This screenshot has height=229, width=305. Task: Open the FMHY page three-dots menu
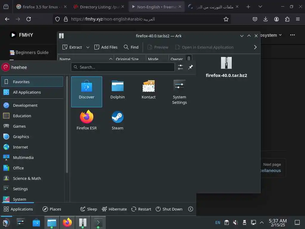pos(292,35)
